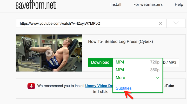Open the Help menu item
Screen dimensions: 187x104
click(179, 4)
